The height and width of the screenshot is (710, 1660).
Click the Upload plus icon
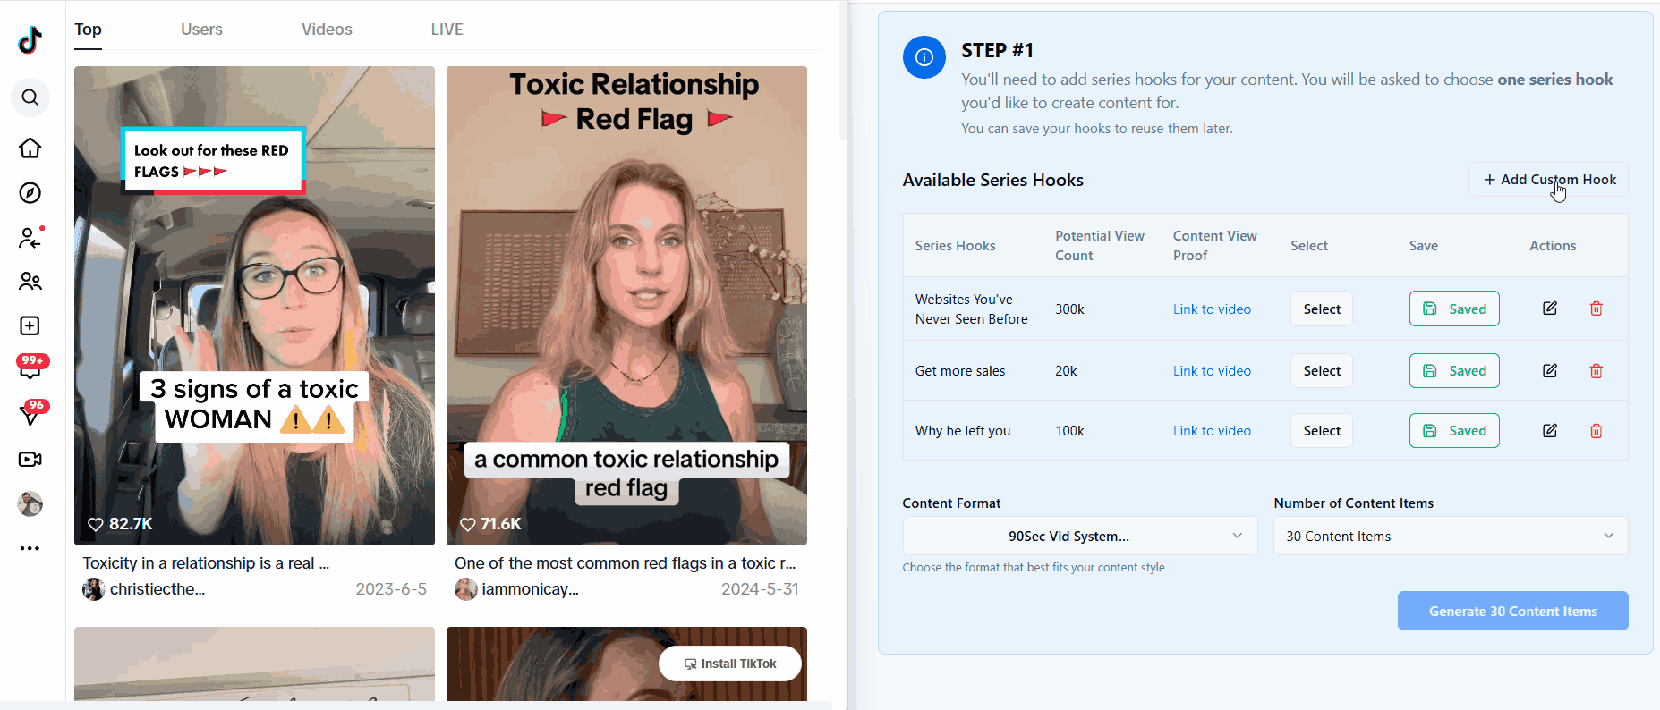30,325
